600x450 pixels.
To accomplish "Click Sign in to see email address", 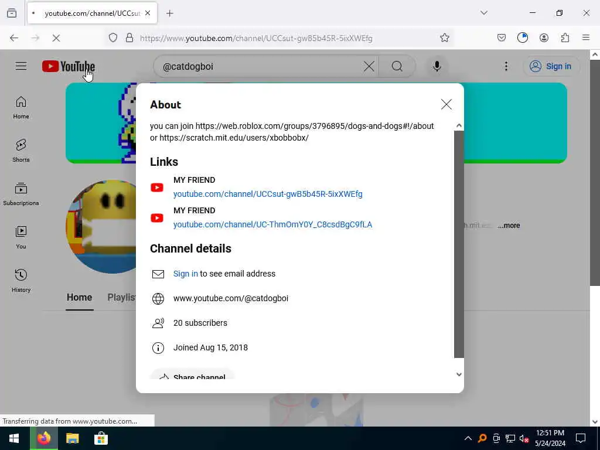I will pyautogui.click(x=186, y=274).
